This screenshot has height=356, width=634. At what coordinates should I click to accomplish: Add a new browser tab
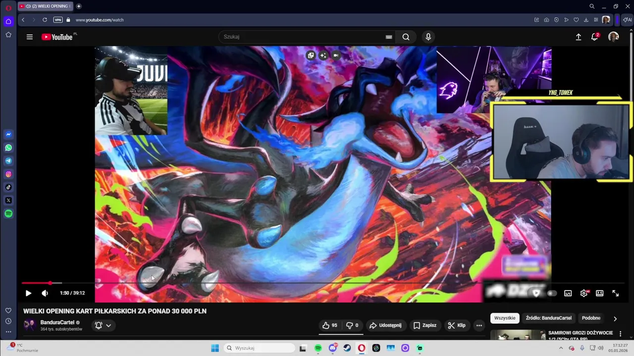(x=79, y=6)
